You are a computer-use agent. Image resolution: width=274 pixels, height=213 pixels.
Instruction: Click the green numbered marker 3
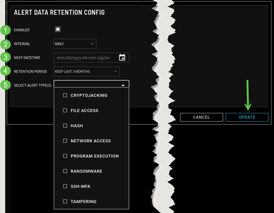(5, 58)
